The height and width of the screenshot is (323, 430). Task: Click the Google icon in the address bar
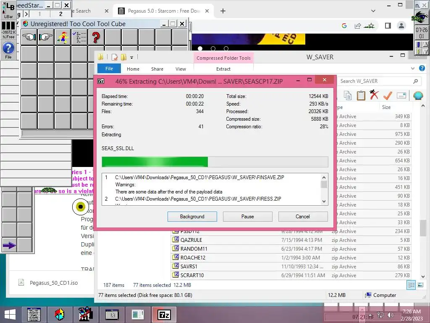(x=344, y=26)
